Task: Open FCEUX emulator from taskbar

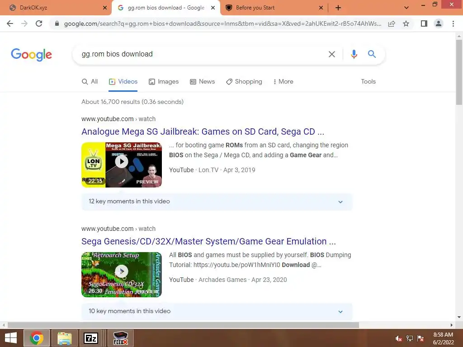Action: coord(120,338)
